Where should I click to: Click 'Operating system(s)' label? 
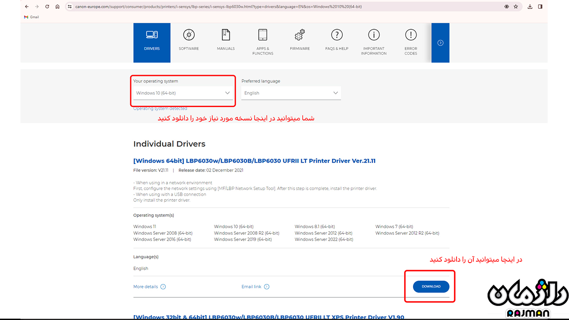point(153,215)
